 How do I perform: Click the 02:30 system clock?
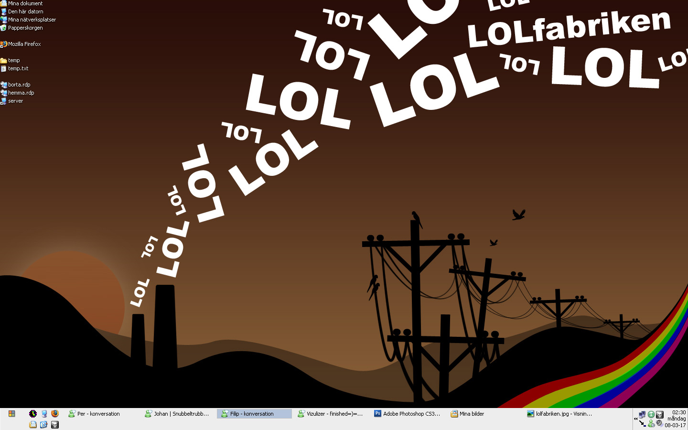pos(679,412)
